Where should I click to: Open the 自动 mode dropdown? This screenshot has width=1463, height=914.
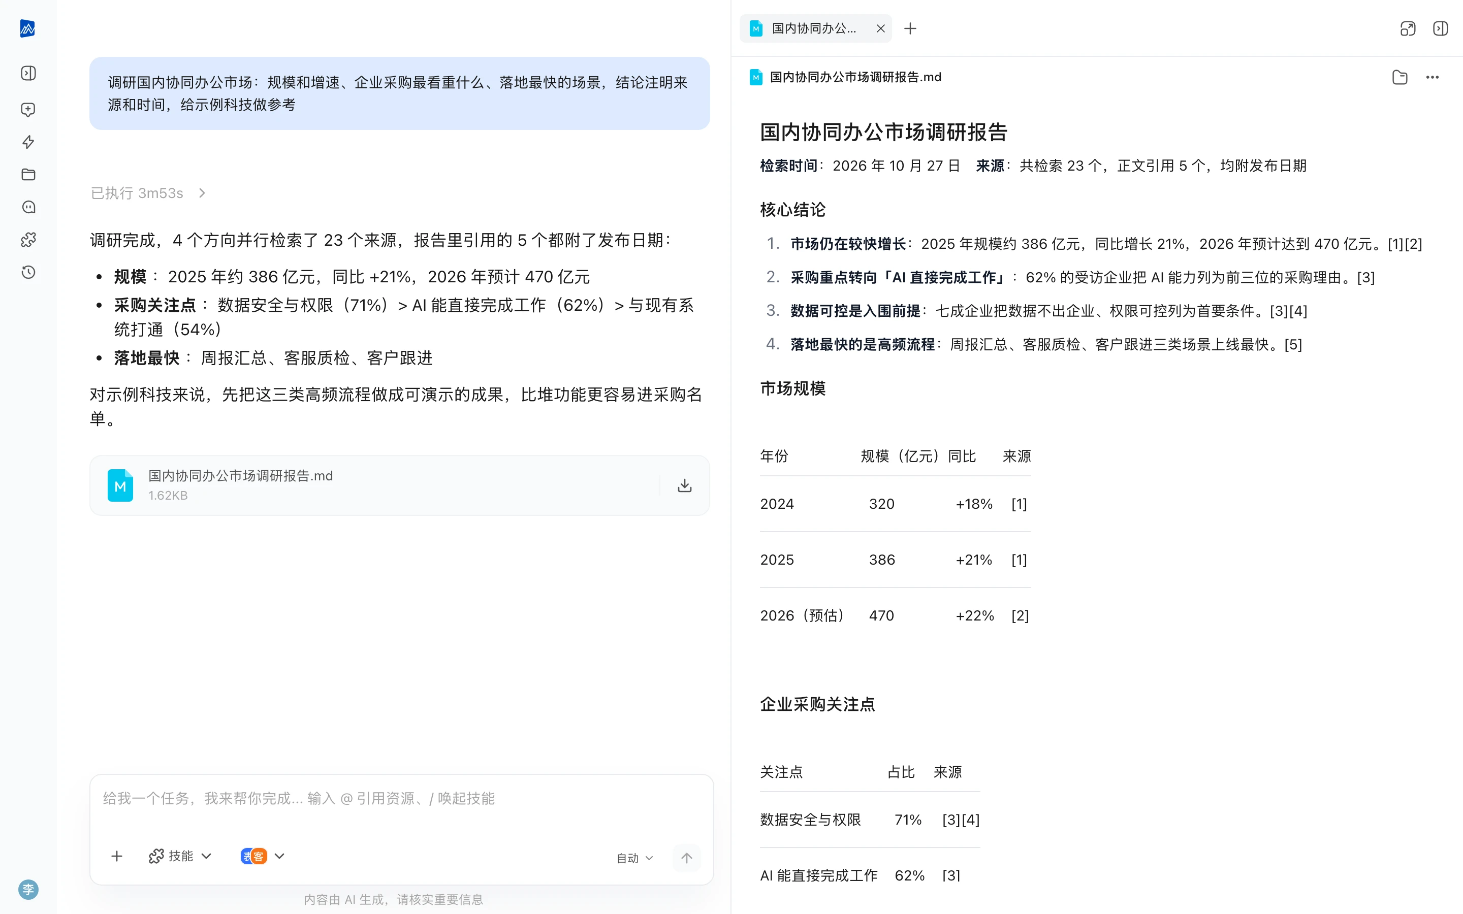[635, 858]
